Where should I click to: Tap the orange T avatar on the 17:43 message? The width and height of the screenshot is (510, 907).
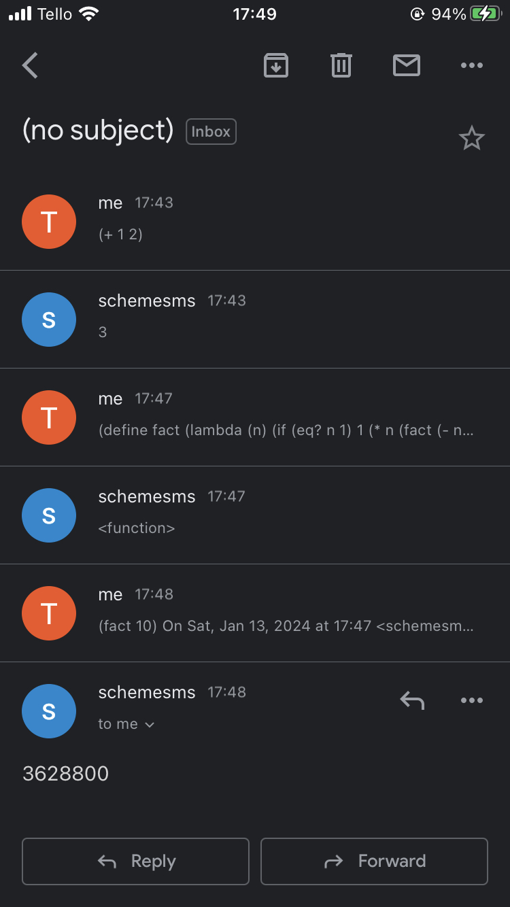[49, 222]
